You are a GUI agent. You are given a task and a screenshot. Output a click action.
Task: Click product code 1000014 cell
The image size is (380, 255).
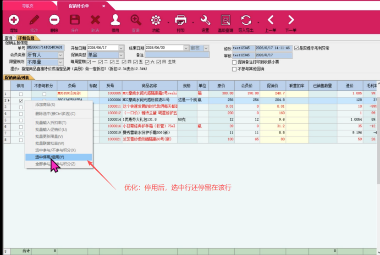click(x=110, y=120)
